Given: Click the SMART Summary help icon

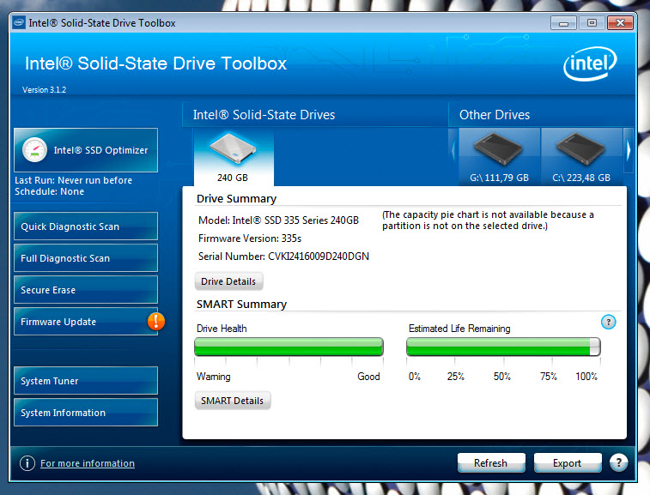Looking at the screenshot, I should 608,322.
